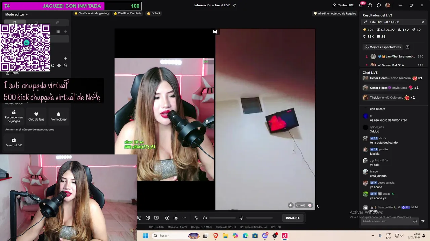The image size is (430, 241).
Task: Click red plus beside Chinit guest
Action: pyautogui.click(x=310, y=205)
